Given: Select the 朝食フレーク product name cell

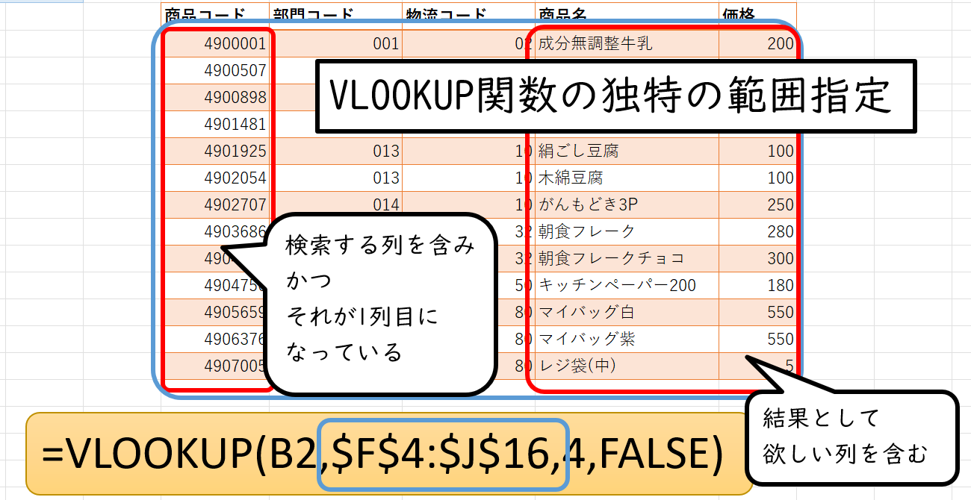Looking at the screenshot, I should point(627,231).
